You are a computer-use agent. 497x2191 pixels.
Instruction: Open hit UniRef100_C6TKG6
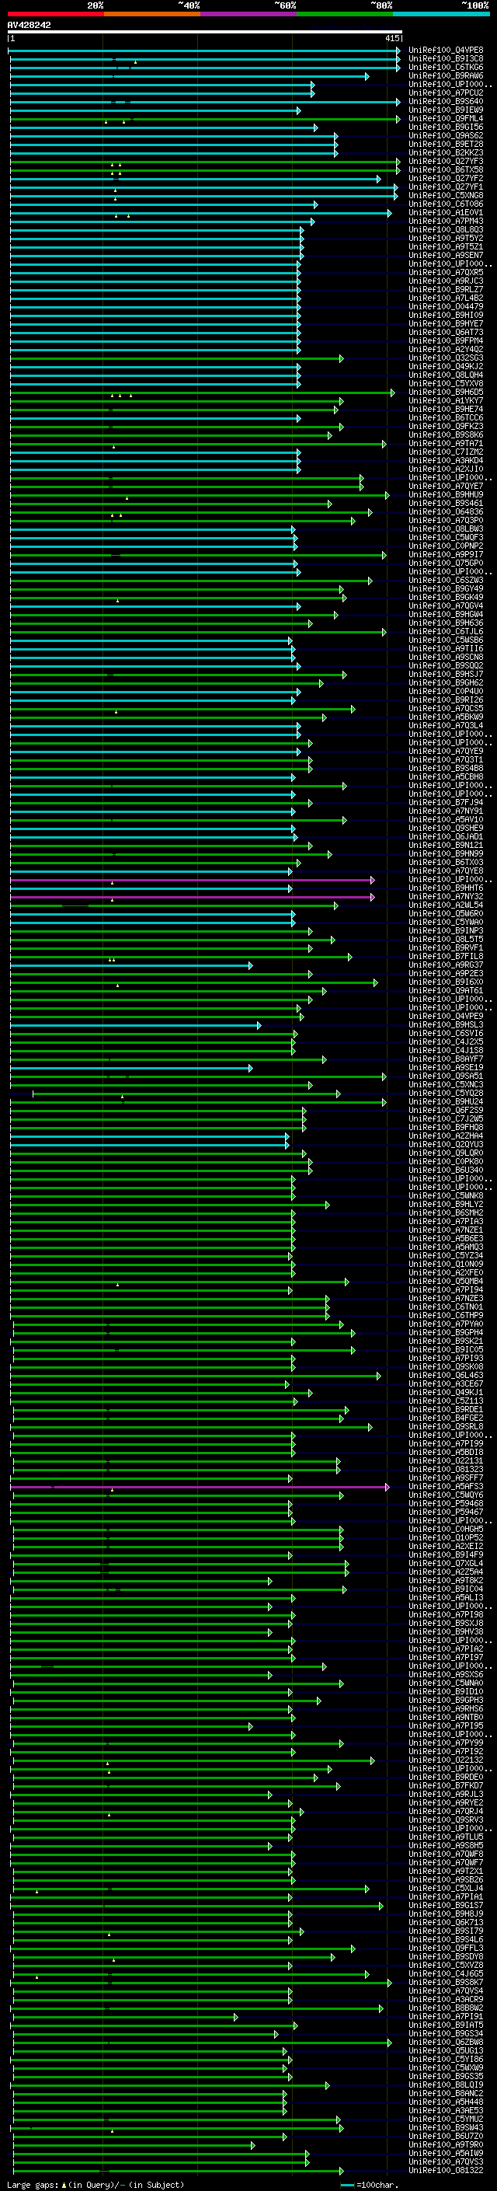tap(446, 67)
